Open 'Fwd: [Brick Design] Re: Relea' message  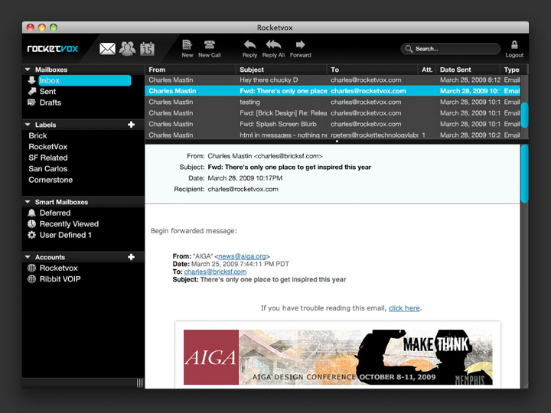point(332,113)
